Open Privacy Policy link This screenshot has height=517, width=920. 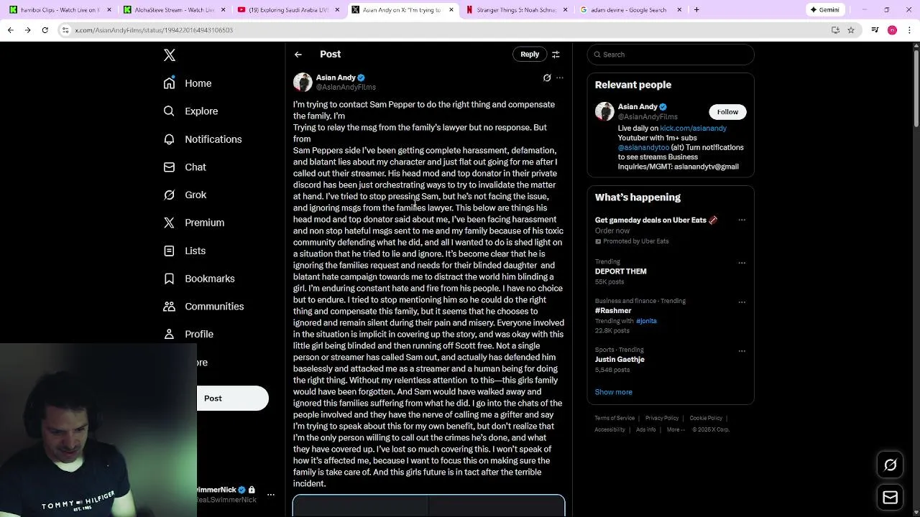[x=662, y=418]
